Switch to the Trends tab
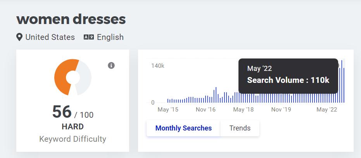 coord(240,128)
